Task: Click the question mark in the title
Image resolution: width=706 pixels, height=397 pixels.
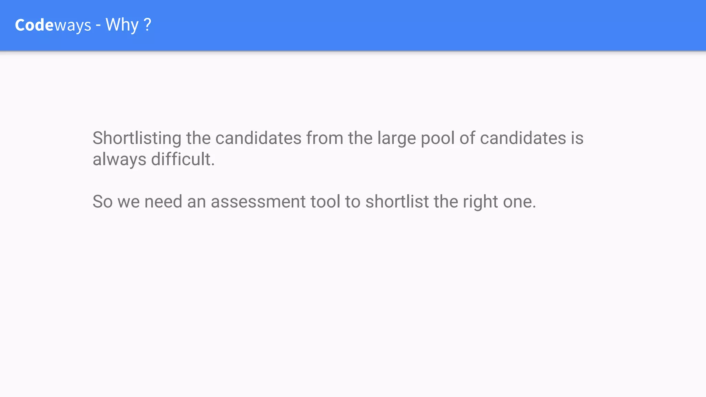Action: (x=147, y=25)
